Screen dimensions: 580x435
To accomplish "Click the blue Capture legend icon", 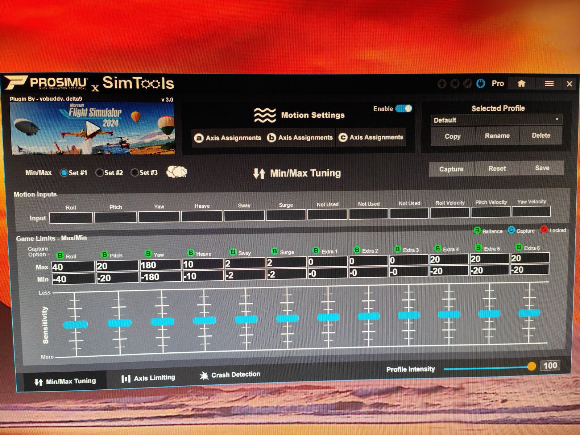I will pyautogui.click(x=511, y=230).
